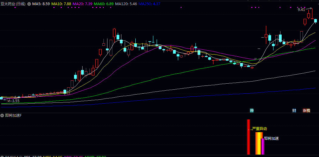
Task: Click the blue 财 financial report marker
Action: point(294,110)
